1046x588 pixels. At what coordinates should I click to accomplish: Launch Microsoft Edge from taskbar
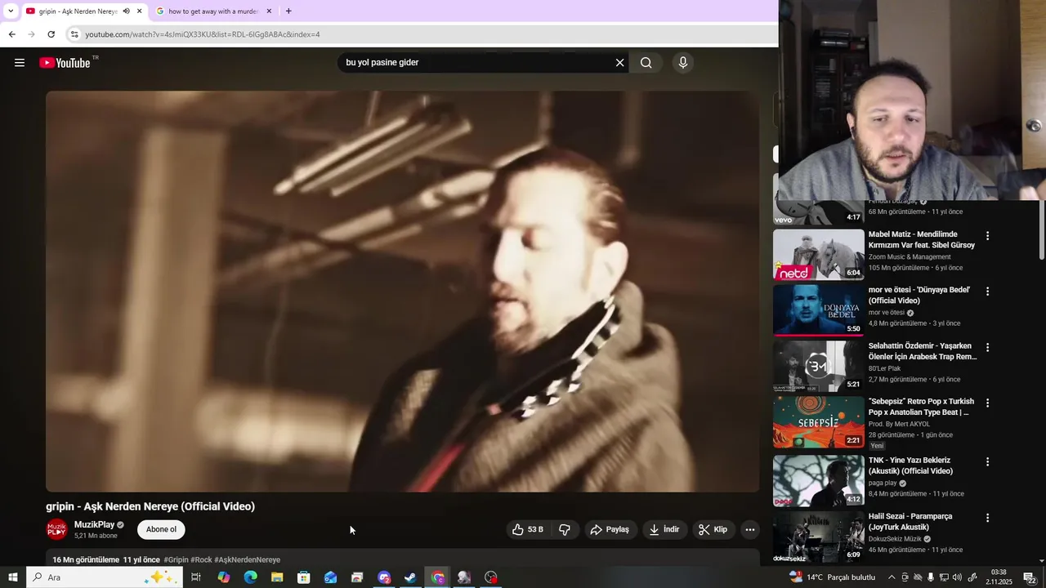coord(250,577)
